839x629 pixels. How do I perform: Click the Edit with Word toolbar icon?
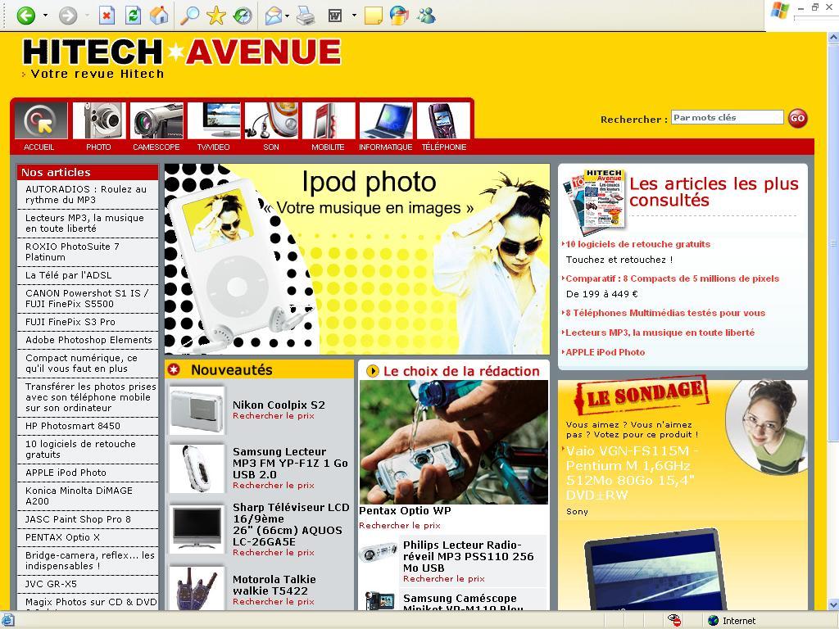coord(335,16)
